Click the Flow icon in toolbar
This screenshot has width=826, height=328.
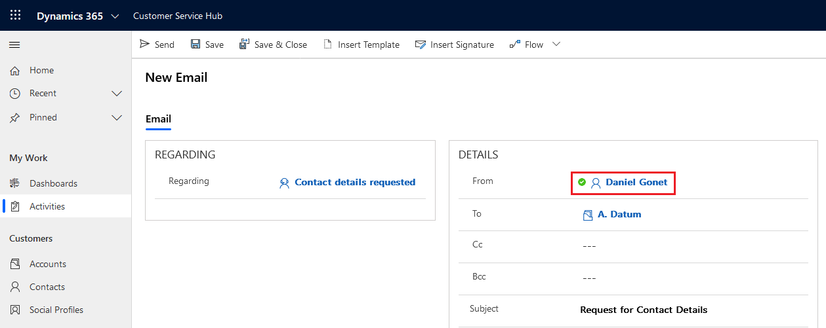click(515, 45)
